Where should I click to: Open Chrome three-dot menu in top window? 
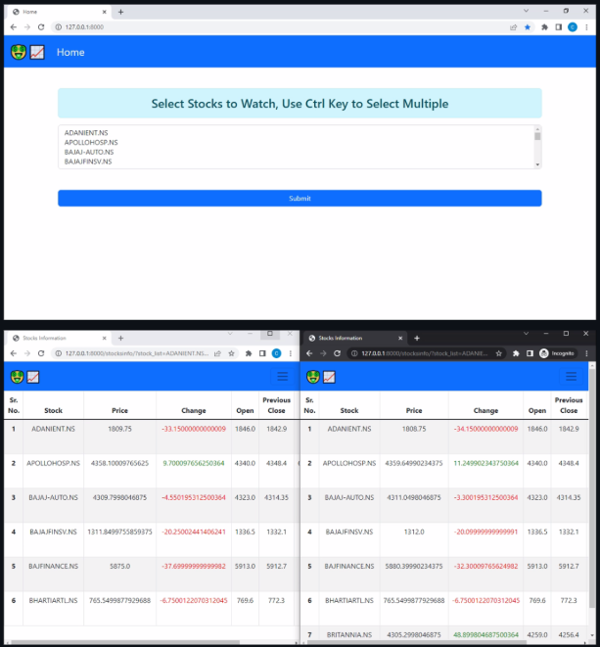point(586,27)
